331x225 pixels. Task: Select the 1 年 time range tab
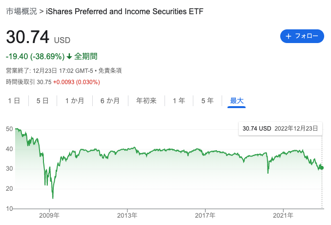(x=179, y=101)
